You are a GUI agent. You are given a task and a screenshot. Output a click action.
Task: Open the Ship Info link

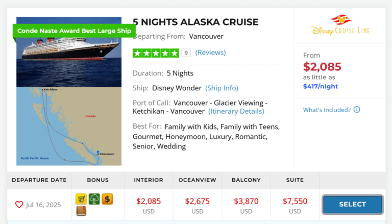click(222, 88)
